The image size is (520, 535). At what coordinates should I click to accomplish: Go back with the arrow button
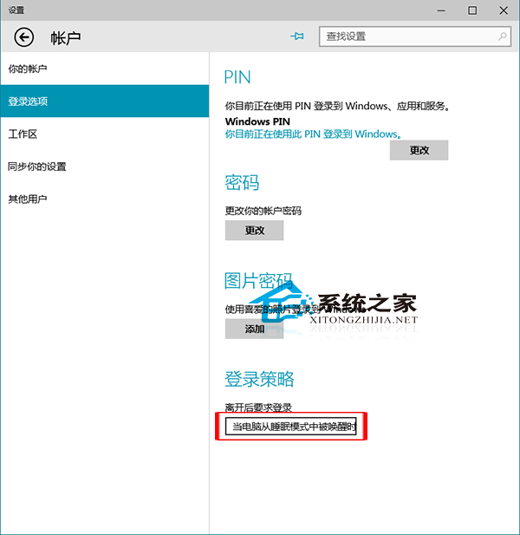coord(24,36)
